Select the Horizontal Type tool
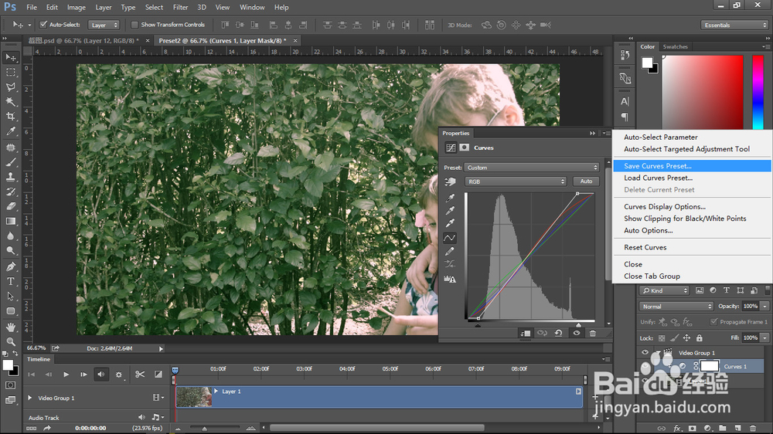The width and height of the screenshot is (773, 434). coord(10,281)
